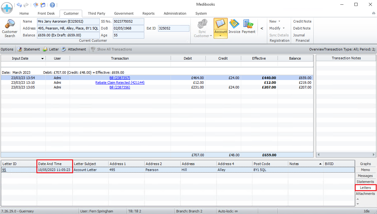The width and height of the screenshot is (377, 214).
Task: Open the Bill (2387357) transaction link
Action: (x=120, y=78)
